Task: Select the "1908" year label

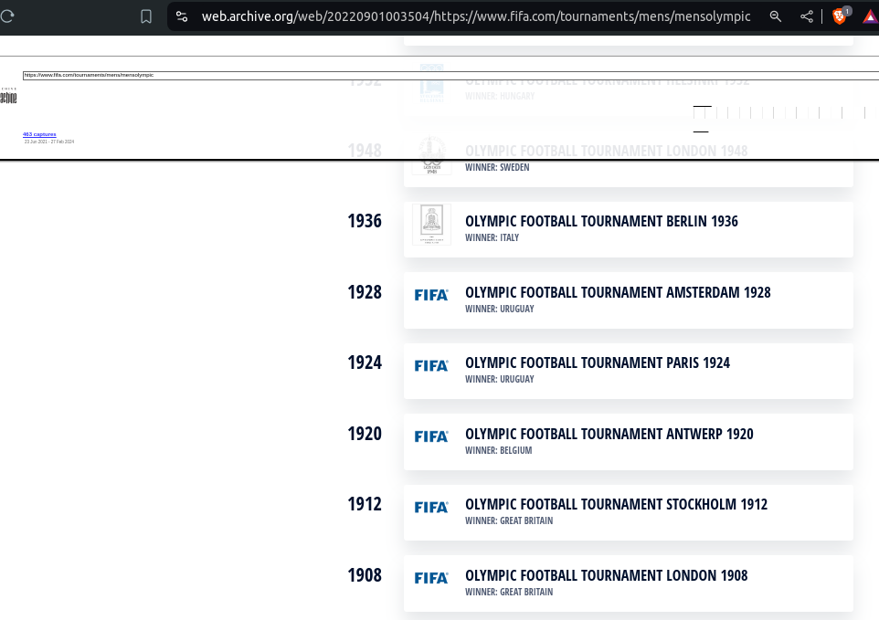Action: point(365,576)
